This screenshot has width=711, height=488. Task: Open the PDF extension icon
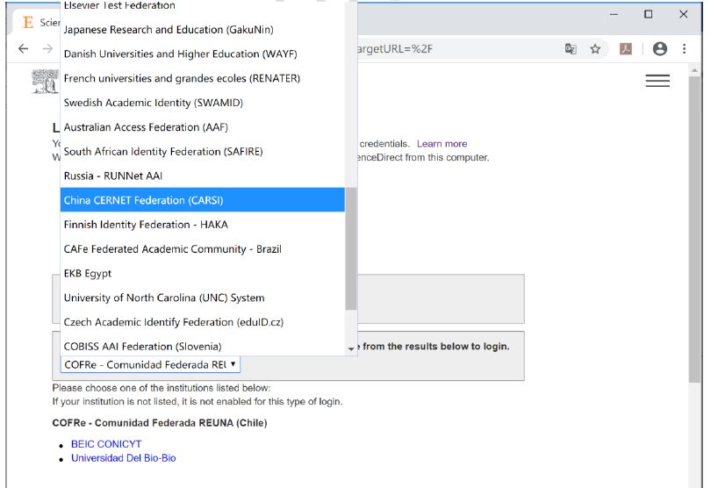point(626,48)
